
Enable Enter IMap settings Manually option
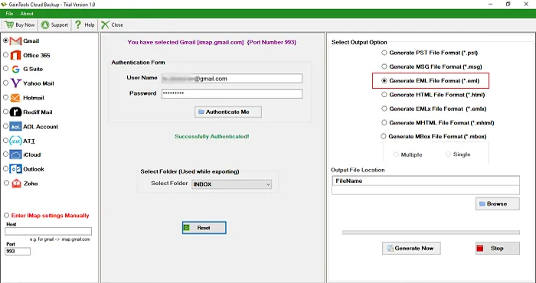6,216
